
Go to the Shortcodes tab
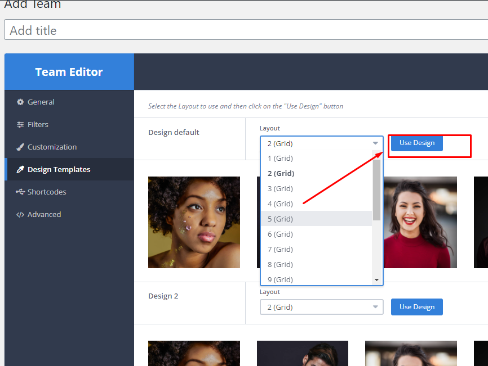tap(69, 192)
